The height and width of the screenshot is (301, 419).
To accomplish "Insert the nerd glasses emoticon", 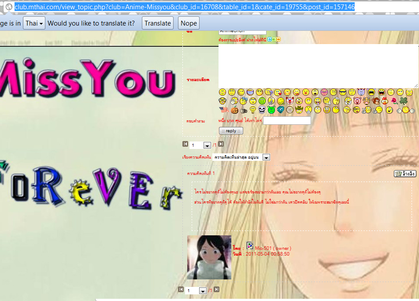I will (222, 101).
